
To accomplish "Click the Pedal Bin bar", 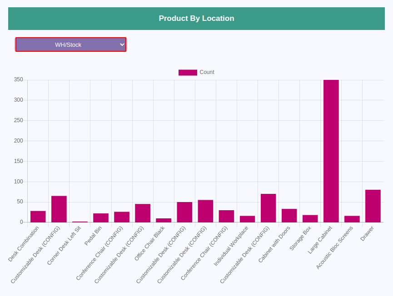I will tap(101, 217).
